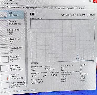Select the Память item in sidebar
The width and height of the screenshot is (97, 95).
coord(12,23)
